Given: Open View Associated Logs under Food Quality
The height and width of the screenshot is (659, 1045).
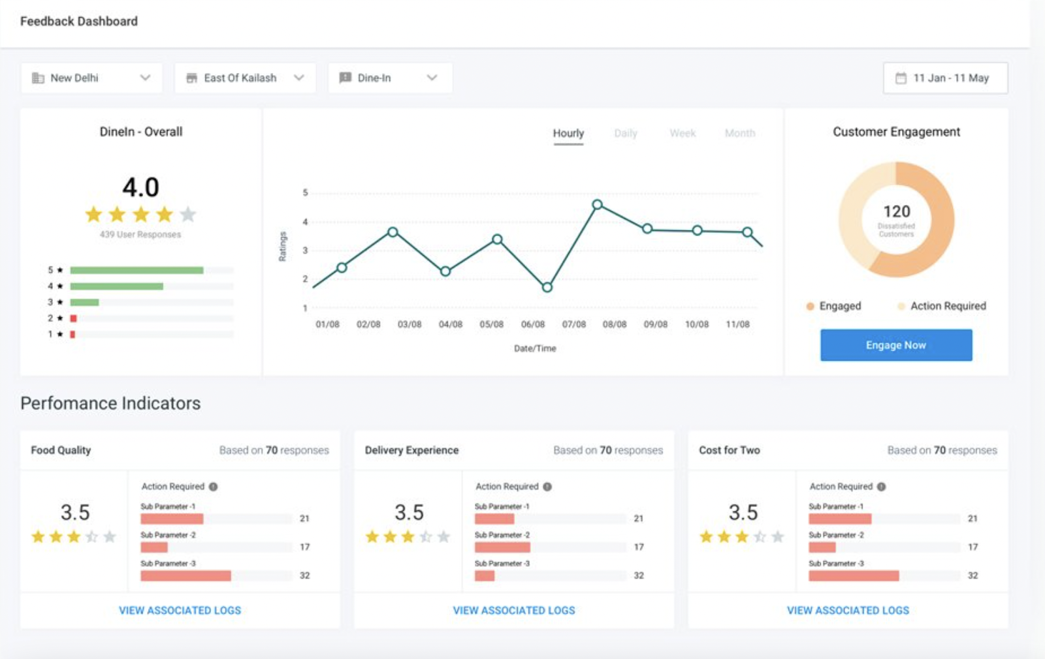Looking at the screenshot, I should point(180,610).
